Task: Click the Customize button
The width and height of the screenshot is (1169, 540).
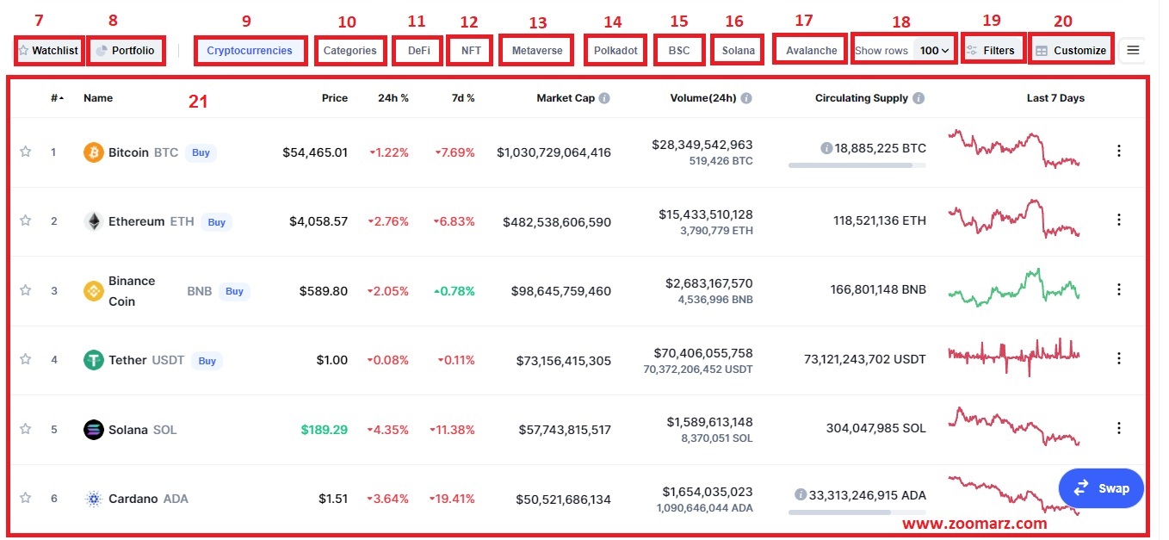Action: click(1071, 50)
